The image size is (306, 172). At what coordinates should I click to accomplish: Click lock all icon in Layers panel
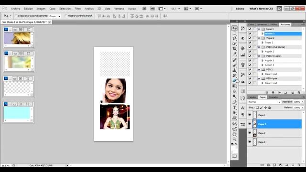(x=270, y=107)
